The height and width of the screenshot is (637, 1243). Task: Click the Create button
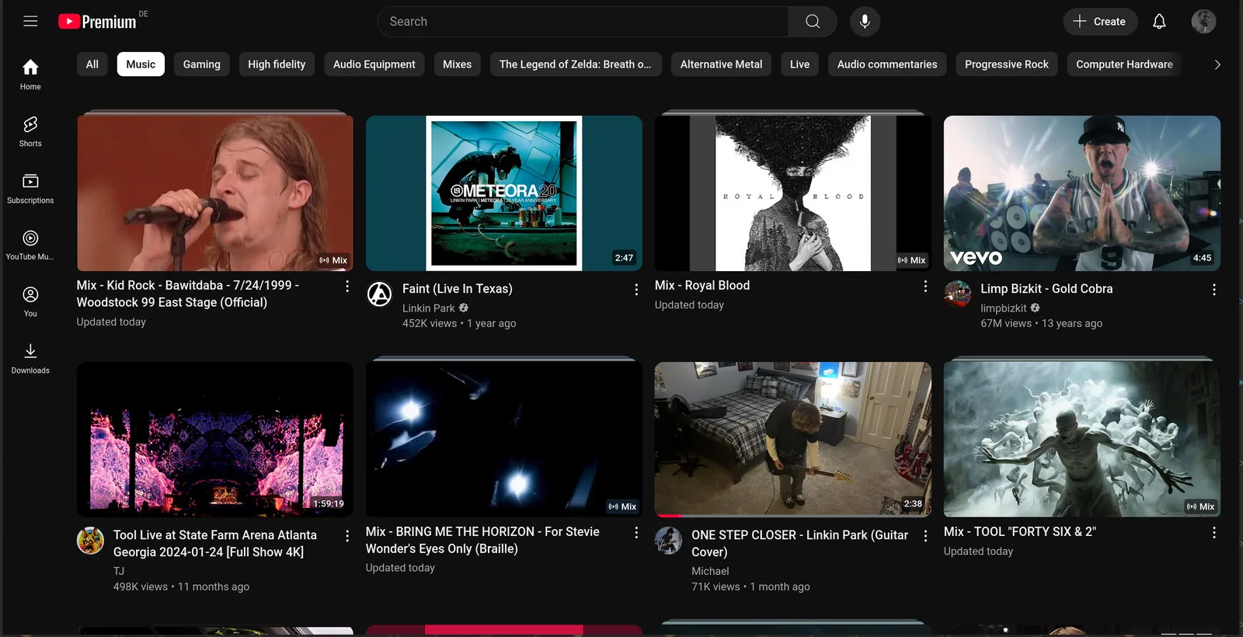click(1100, 22)
